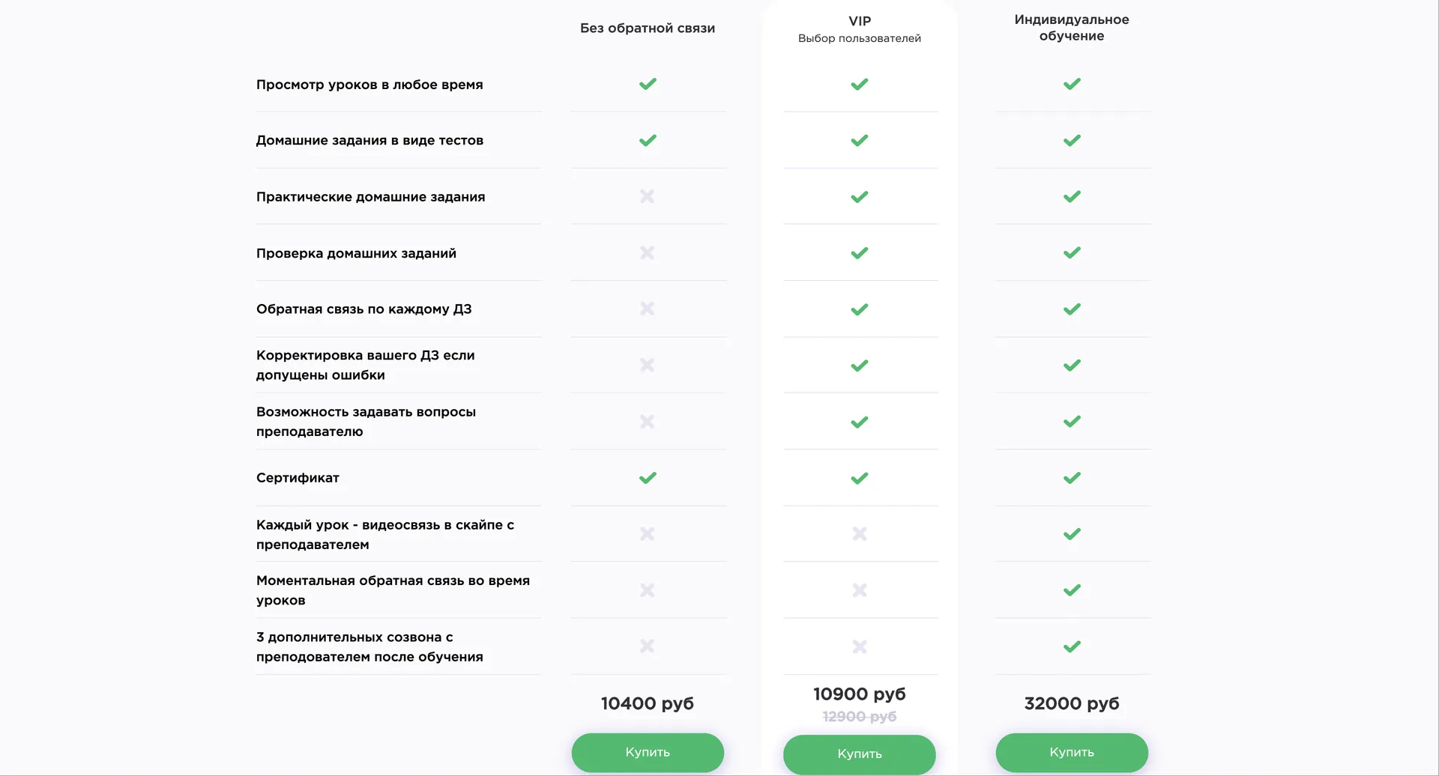Click the Купить button under 10400 руб

(x=648, y=752)
